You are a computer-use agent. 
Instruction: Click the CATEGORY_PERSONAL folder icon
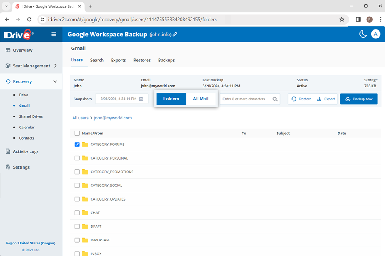(85, 158)
